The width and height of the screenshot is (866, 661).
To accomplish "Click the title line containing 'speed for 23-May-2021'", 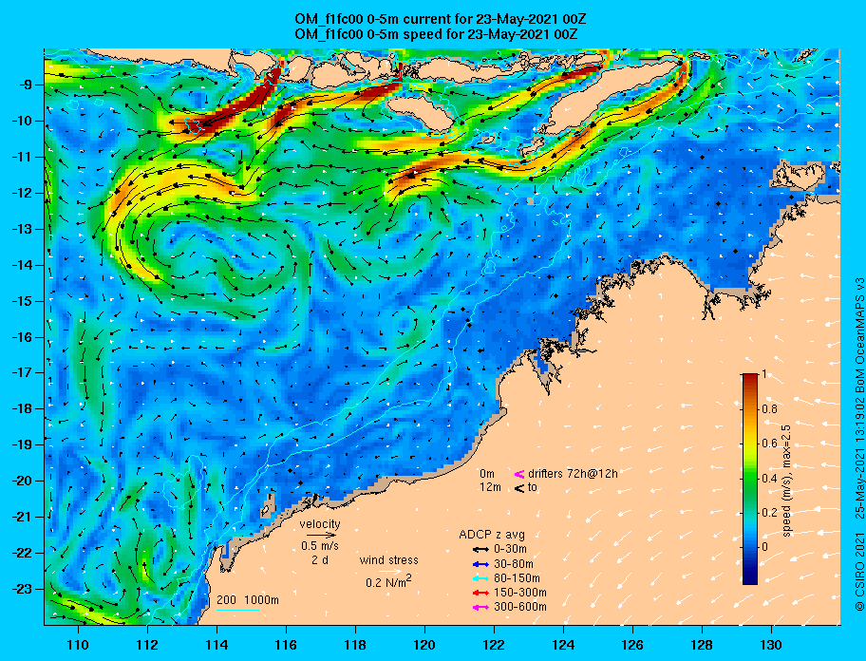I will [x=436, y=33].
